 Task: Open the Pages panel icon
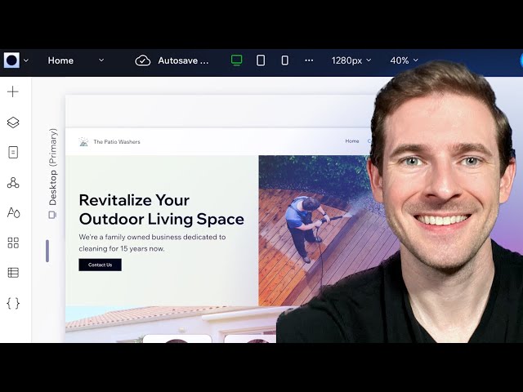(x=13, y=153)
